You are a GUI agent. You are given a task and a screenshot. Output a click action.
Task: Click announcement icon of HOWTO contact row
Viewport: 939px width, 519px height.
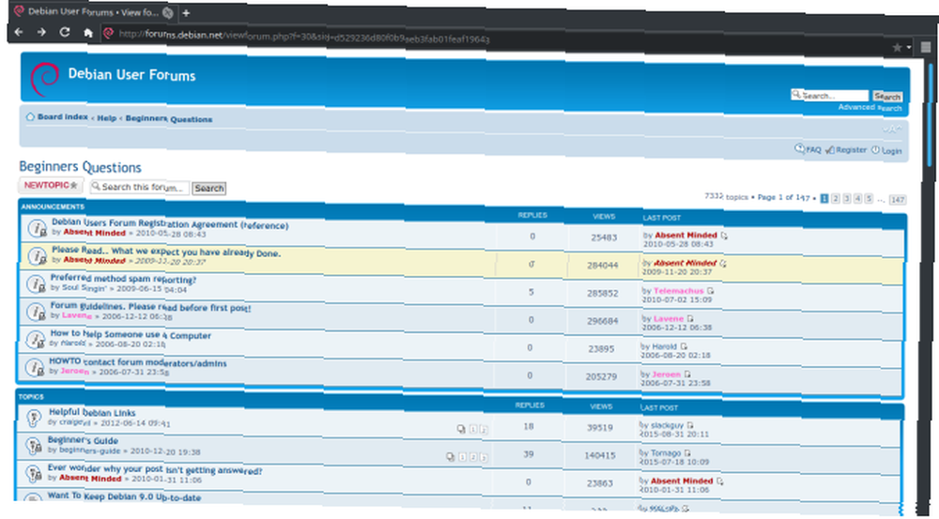pos(35,367)
